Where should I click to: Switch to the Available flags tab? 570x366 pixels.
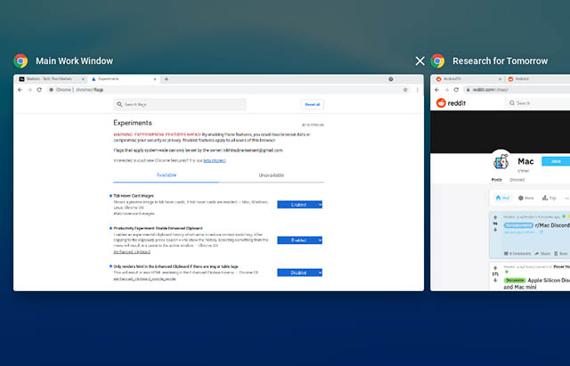pyautogui.click(x=167, y=175)
